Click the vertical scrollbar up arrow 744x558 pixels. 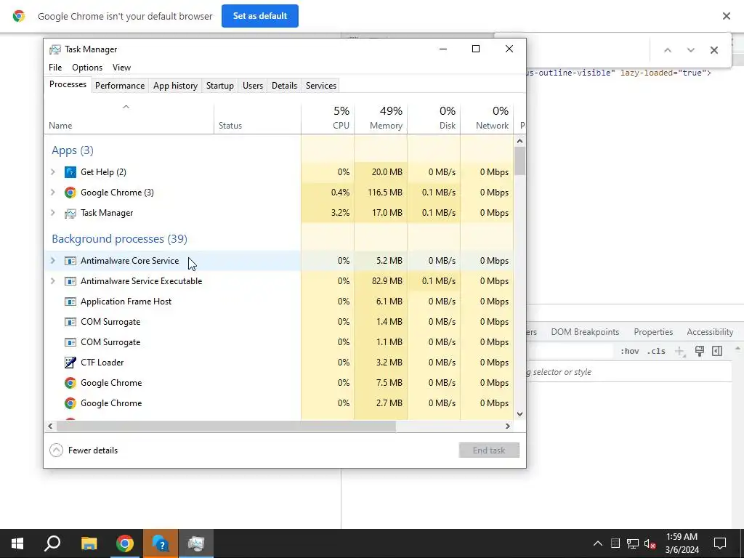519,141
